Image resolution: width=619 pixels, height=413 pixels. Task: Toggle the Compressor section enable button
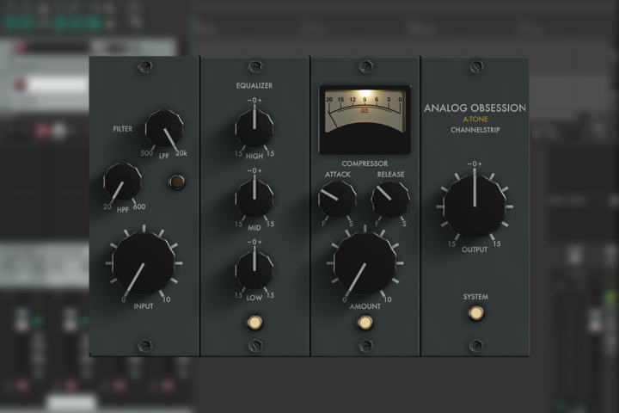pos(365,323)
